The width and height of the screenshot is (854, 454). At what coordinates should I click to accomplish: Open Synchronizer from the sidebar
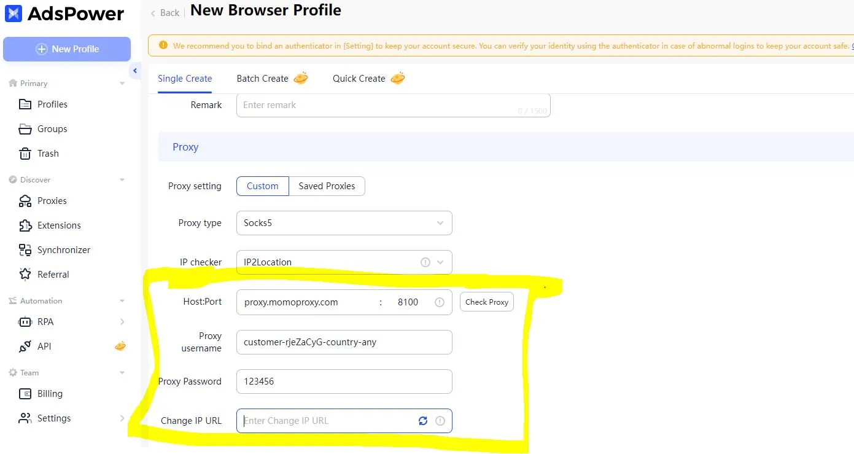pyautogui.click(x=63, y=250)
